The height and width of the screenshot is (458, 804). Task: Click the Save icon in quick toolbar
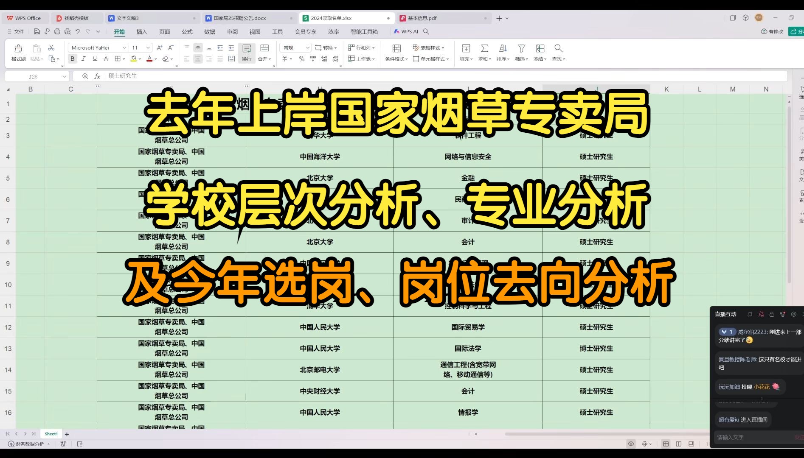(37, 31)
